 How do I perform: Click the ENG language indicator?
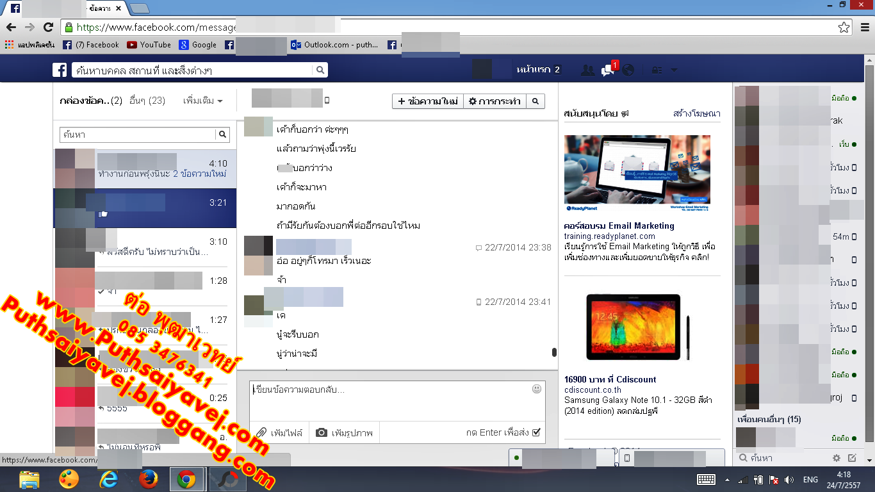(x=810, y=479)
